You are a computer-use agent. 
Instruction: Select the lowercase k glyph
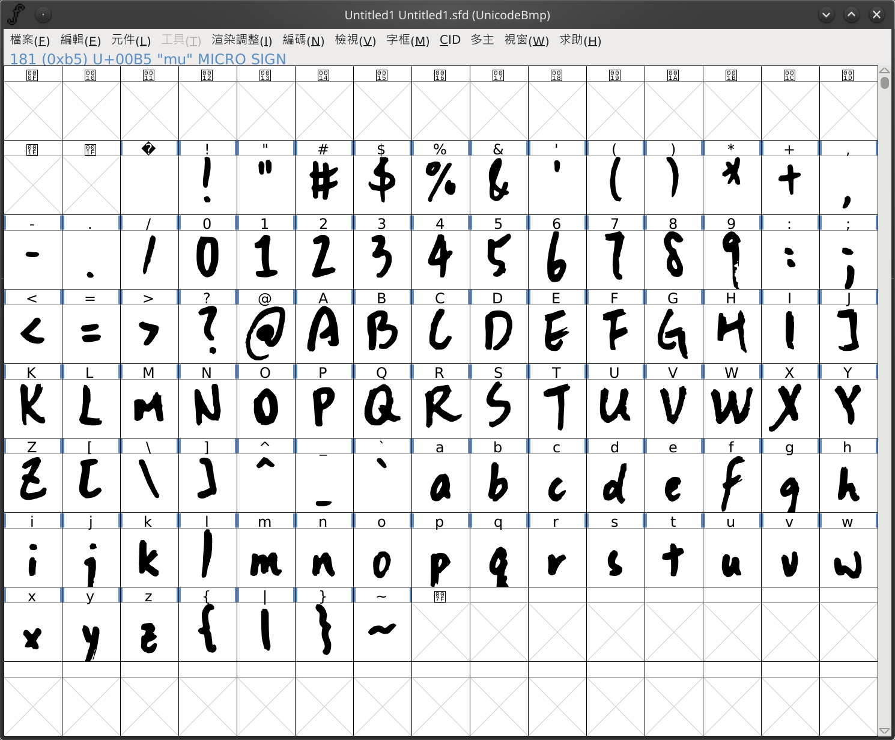point(149,557)
